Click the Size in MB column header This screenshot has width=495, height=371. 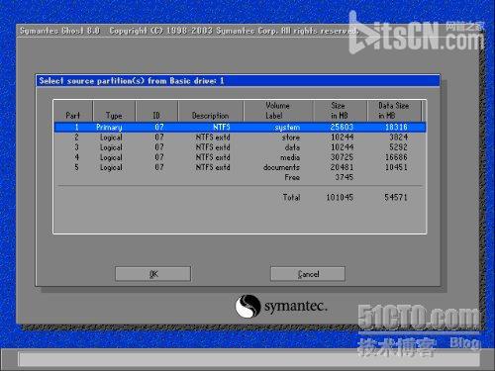[340, 111]
